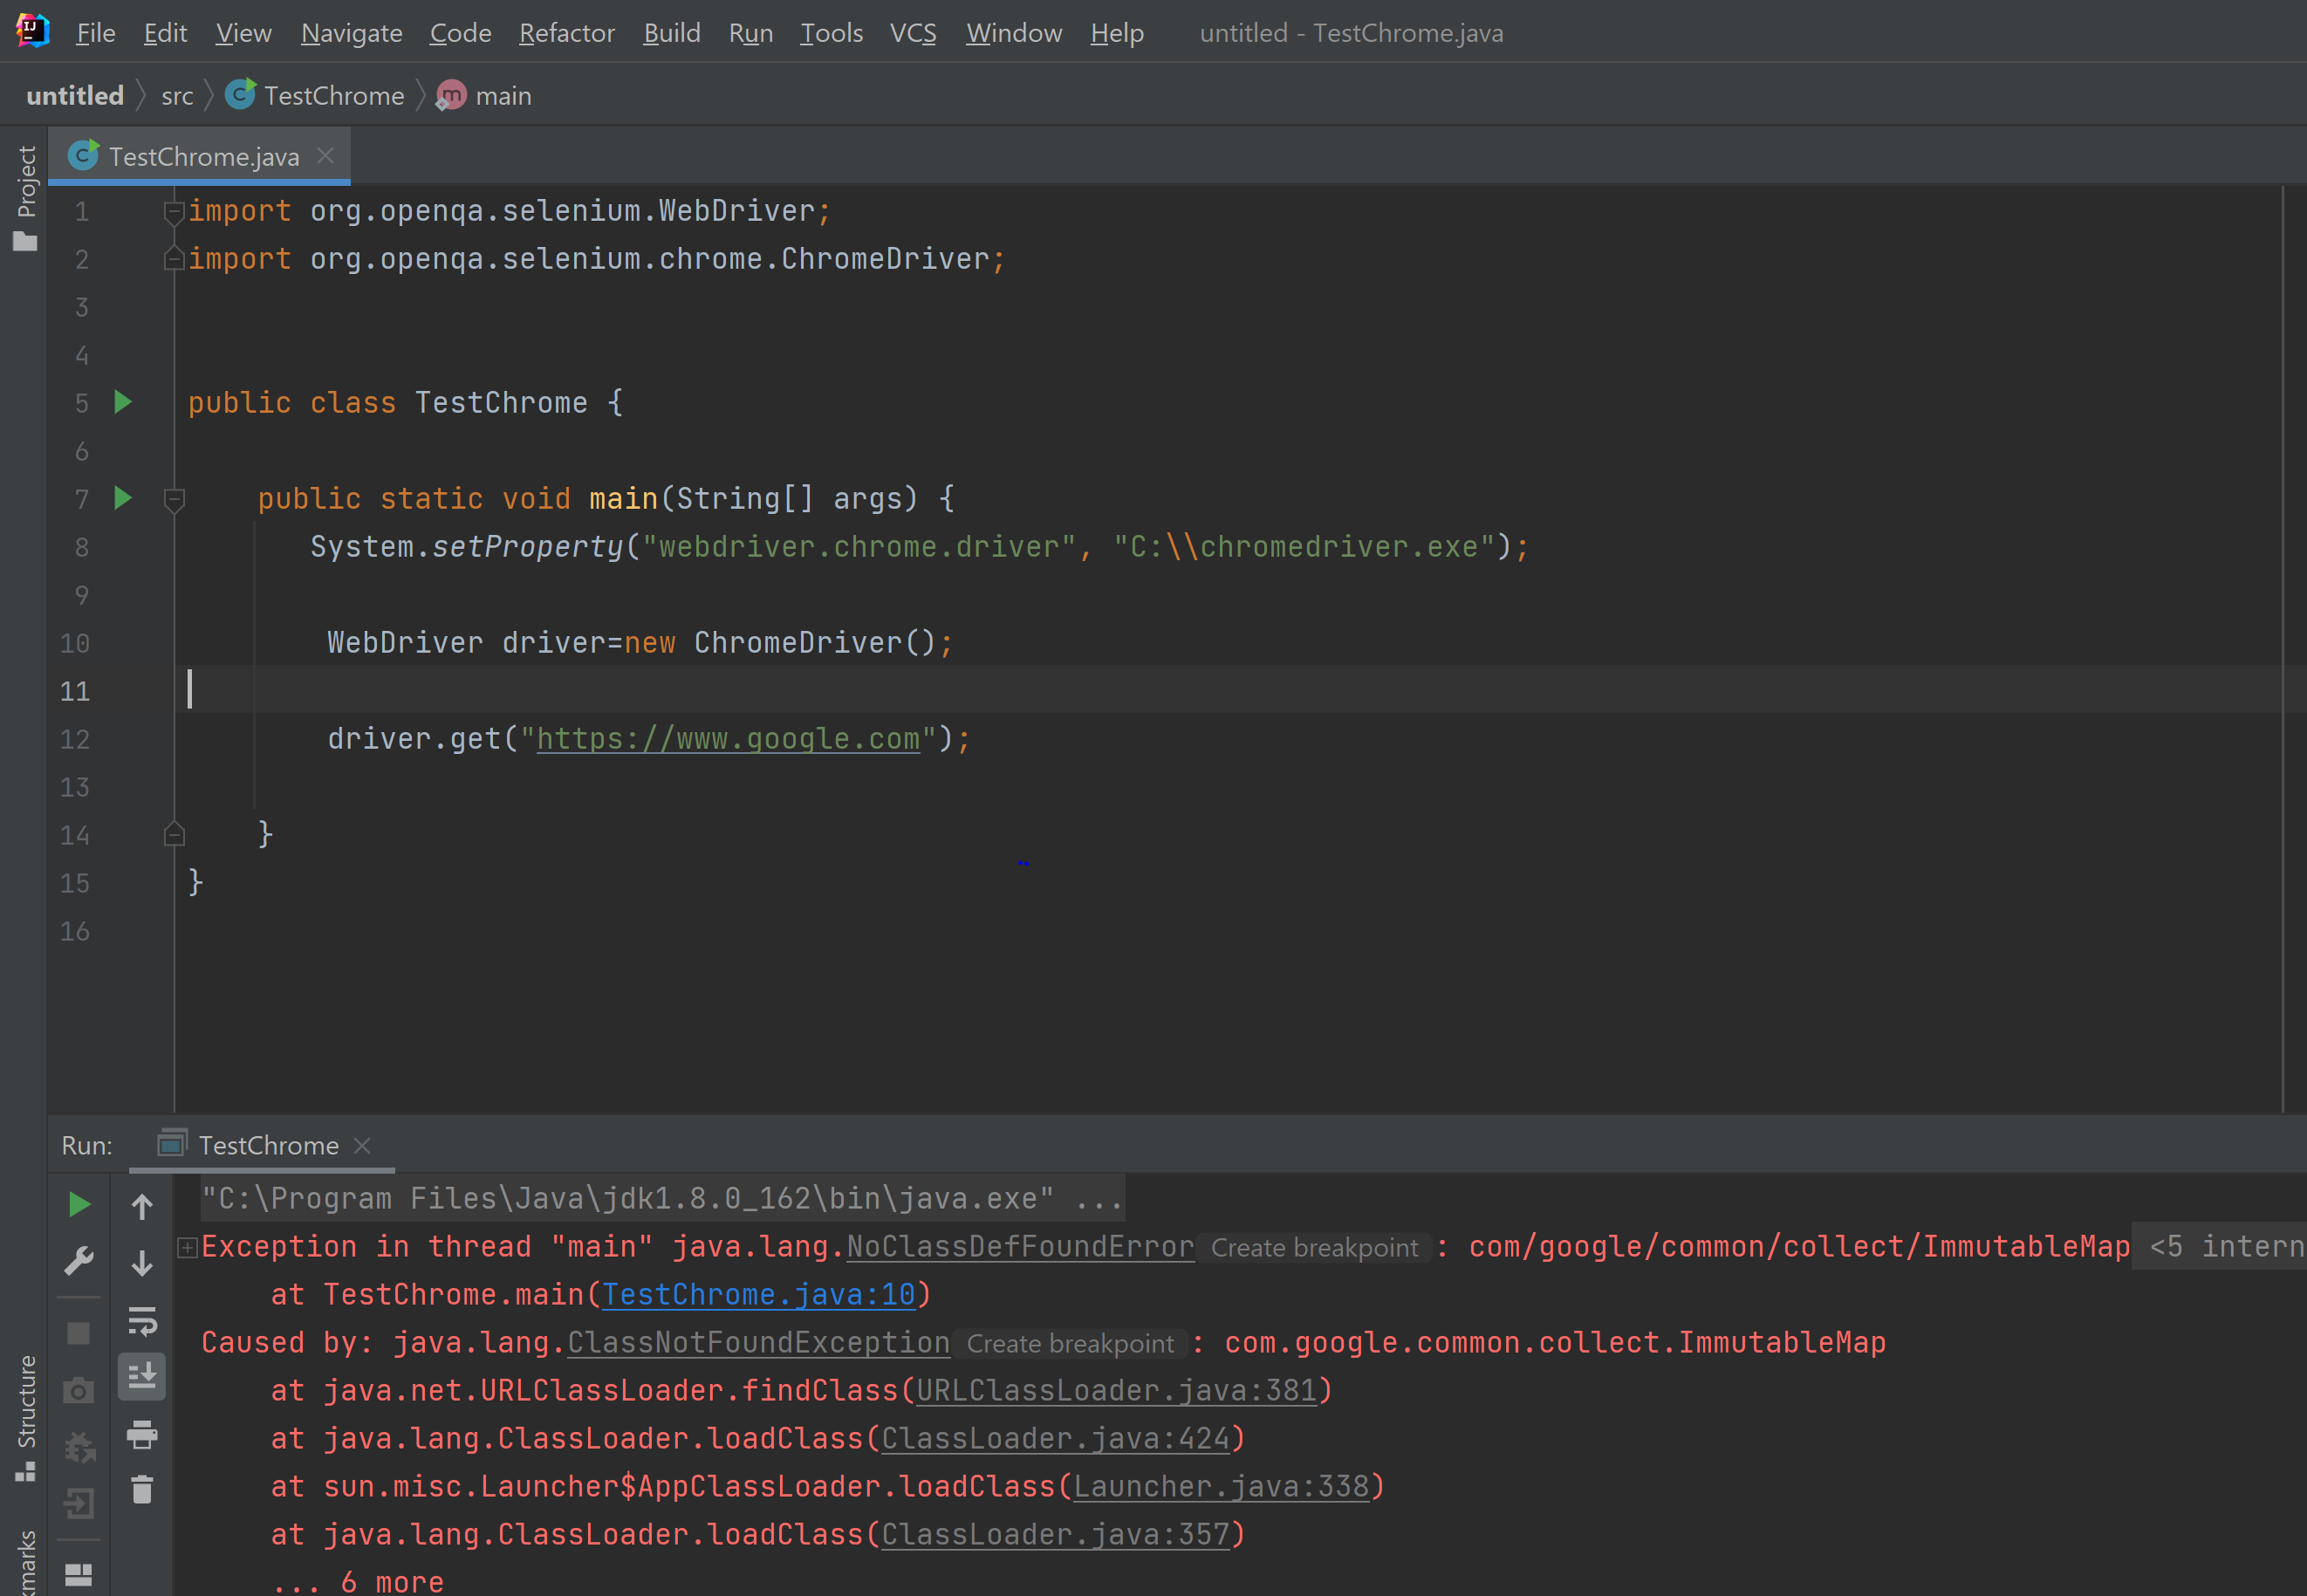Click the Up the Stack Trace arrow
The height and width of the screenshot is (1596, 2307).
(142, 1207)
